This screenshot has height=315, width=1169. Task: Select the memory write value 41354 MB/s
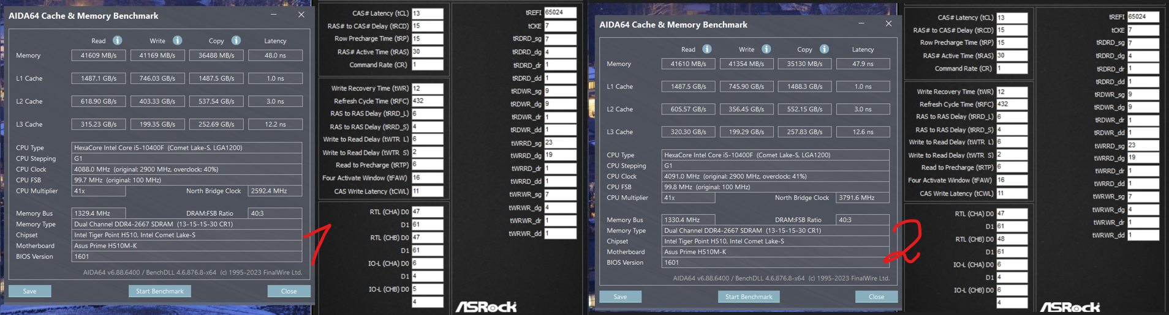tap(746, 64)
